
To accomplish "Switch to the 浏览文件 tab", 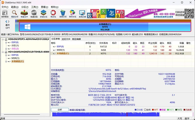I will click(66, 39).
